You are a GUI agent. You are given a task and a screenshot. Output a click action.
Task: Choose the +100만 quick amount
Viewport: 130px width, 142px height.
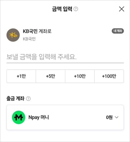[x=109, y=76]
